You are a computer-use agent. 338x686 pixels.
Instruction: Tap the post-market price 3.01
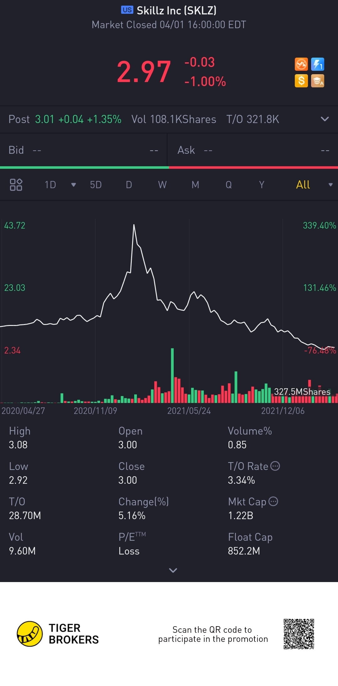click(x=44, y=119)
